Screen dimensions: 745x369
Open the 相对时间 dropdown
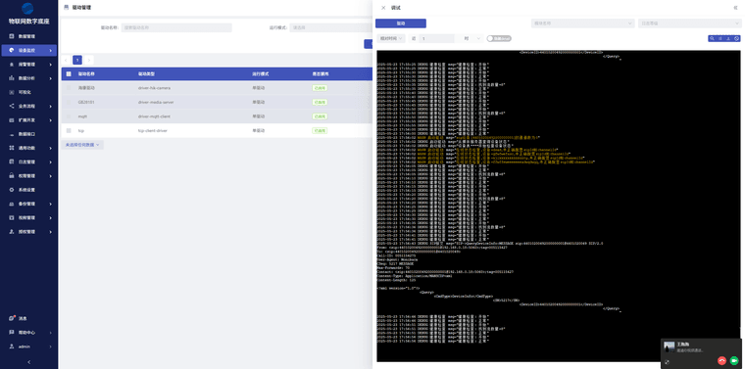pos(390,38)
